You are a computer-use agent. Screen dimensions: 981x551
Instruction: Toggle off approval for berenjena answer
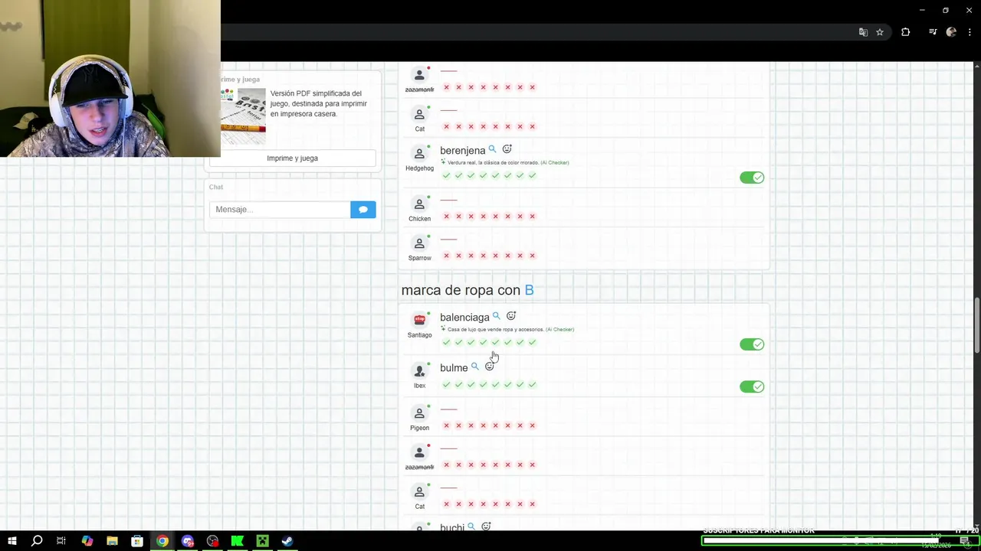pos(752,178)
